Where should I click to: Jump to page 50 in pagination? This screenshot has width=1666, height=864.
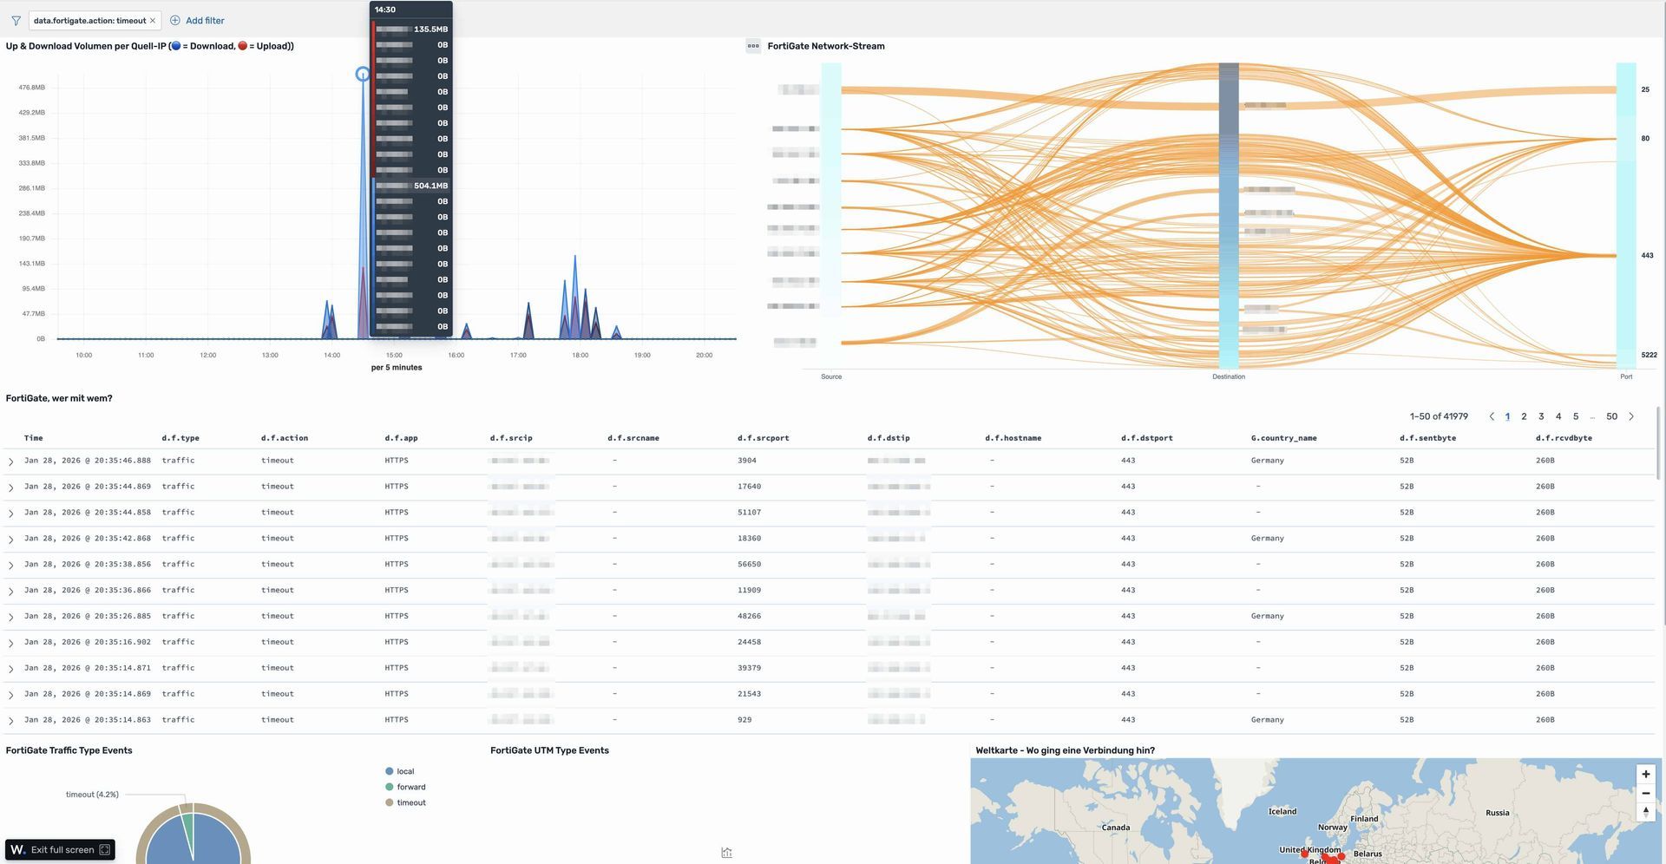point(1611,416)
